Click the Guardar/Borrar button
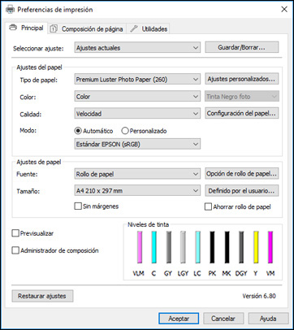The width and height of the screenshot is (294, 330). pos(242,47)
